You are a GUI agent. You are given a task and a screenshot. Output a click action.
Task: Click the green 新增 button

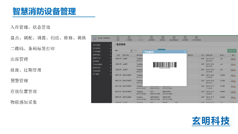(232, 51)
